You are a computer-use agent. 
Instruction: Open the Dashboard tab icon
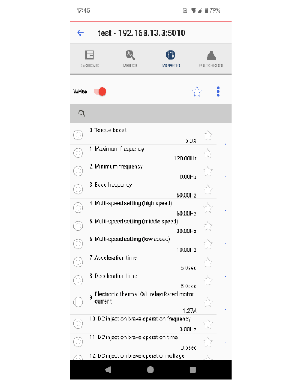click(x=90, y=55)
